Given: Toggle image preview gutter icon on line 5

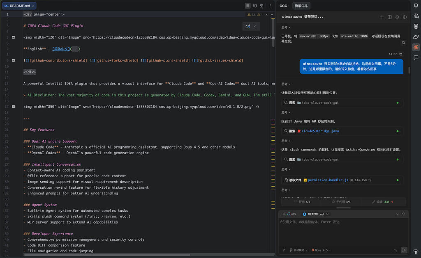Looking at the screenshot, I should tap(14, 37).
